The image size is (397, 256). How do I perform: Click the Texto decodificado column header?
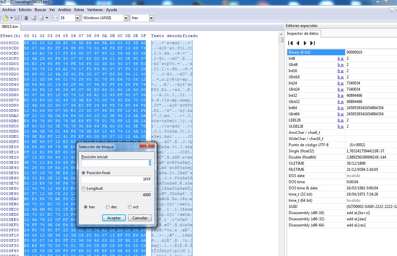coord(174,36)
